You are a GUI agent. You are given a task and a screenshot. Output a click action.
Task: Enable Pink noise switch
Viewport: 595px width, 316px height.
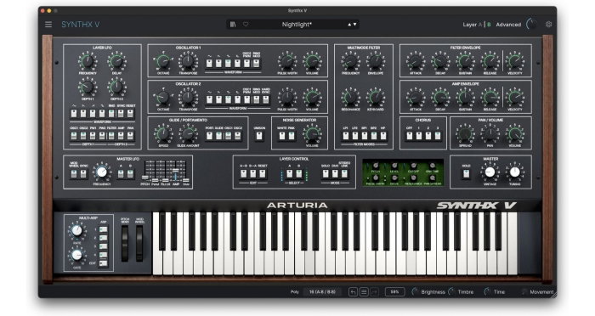(x=292, y=136)
